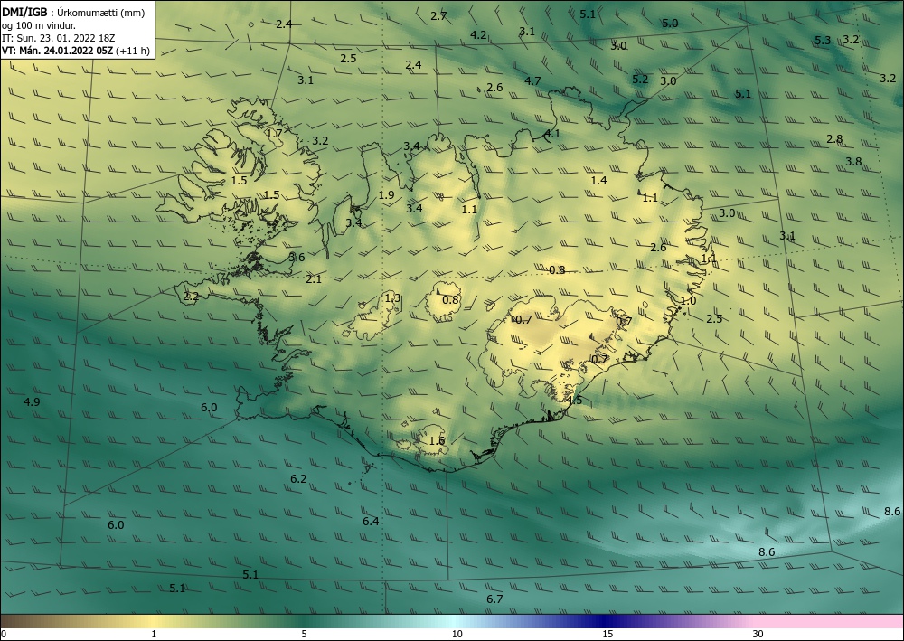
Task: Click the map value '2.8'
Action: click(x=834, y=139)
